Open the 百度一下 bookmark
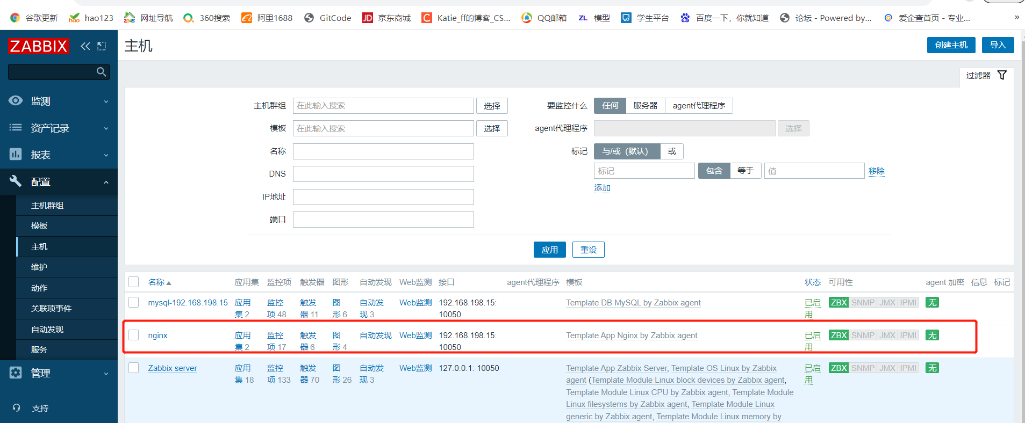The image size is (1025, 423). 725,18
